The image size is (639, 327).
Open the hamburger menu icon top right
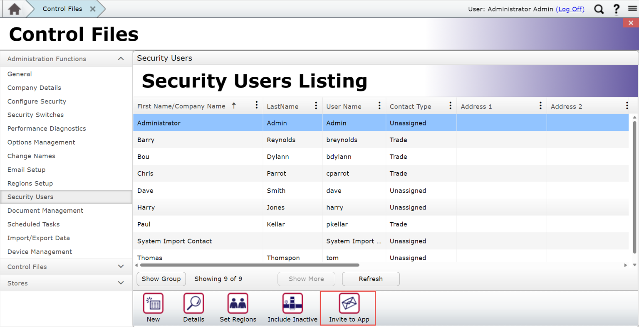tap(632, 9)
